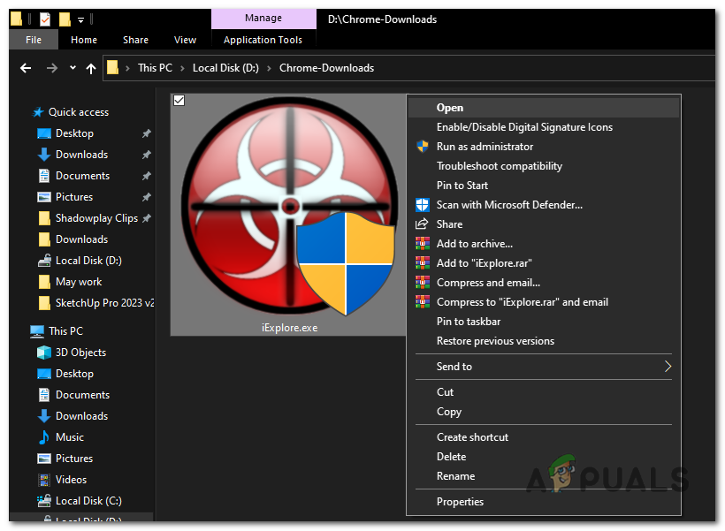
Task: Click the Videos film icon
Action: coord(44,480)
